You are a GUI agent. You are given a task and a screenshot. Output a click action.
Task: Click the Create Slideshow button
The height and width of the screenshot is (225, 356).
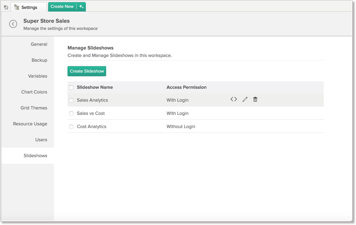86,71
